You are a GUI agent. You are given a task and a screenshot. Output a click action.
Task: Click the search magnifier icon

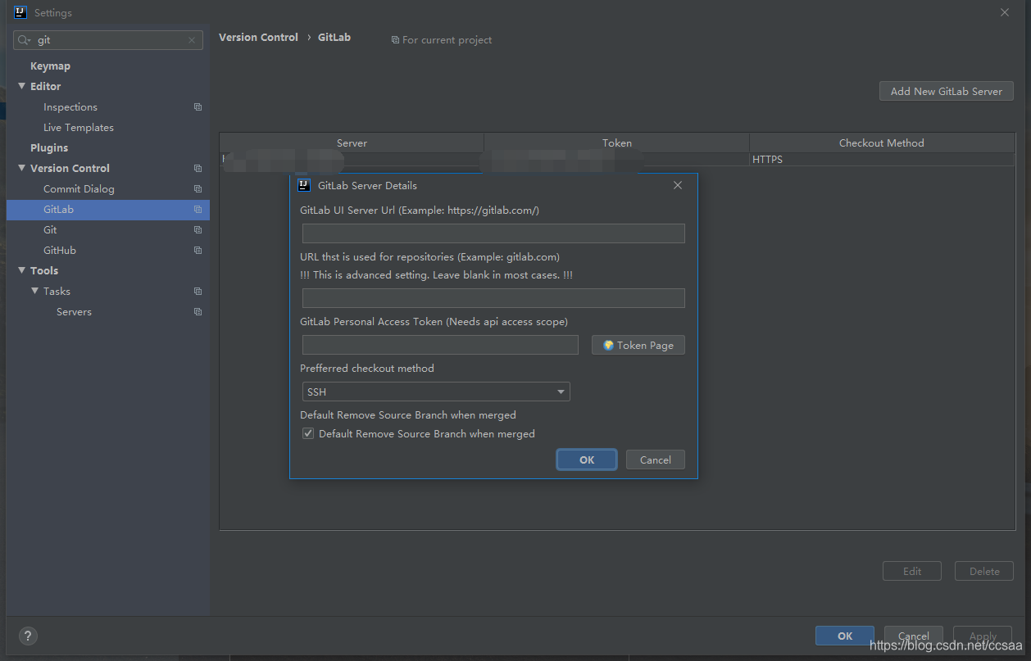[x=24, y=40]
